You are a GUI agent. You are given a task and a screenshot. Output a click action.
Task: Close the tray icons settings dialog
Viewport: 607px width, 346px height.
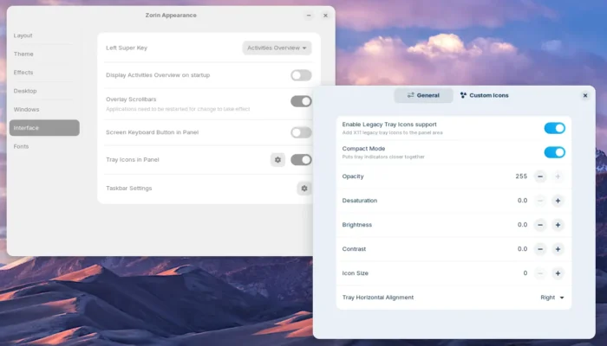click(x=585, y=95)
